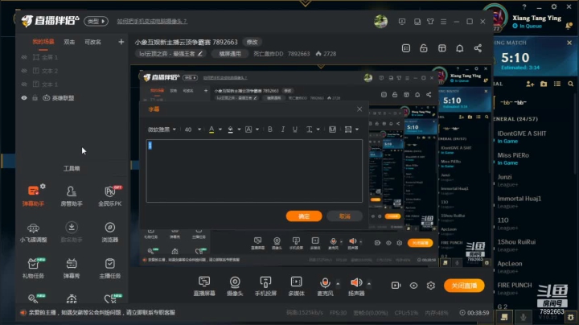The image size is (579, 325).
Task: Click 取消 to cancel the subtitle
Action: coord(344,216)
